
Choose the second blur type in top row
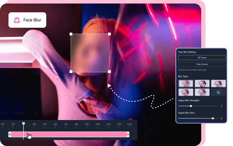202,84
